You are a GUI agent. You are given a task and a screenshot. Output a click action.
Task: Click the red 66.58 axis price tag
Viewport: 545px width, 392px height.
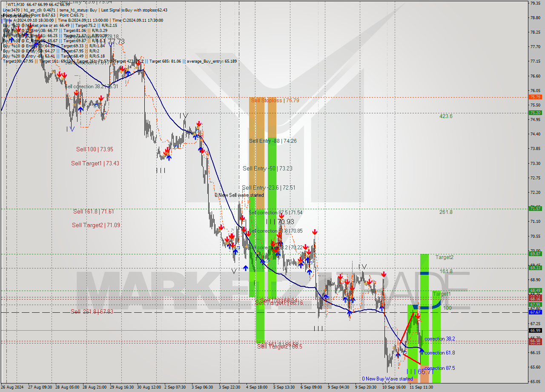[x=535, y=341]
